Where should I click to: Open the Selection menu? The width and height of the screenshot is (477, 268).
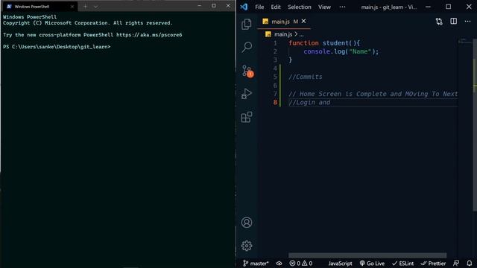pos(300,7)
